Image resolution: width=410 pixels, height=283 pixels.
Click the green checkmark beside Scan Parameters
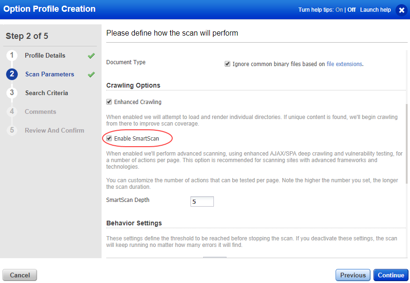tap(92, 74)
